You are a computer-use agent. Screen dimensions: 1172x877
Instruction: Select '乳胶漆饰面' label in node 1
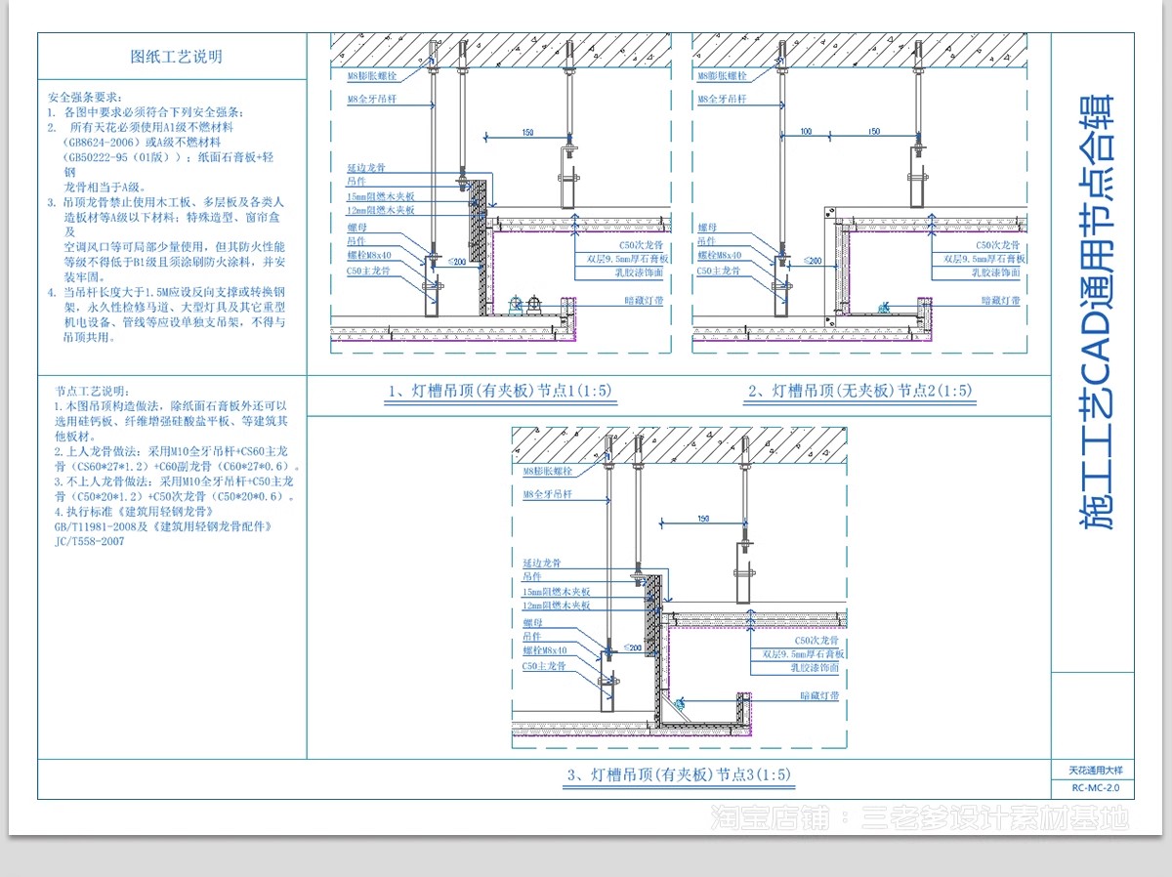(x=639, y=271)
